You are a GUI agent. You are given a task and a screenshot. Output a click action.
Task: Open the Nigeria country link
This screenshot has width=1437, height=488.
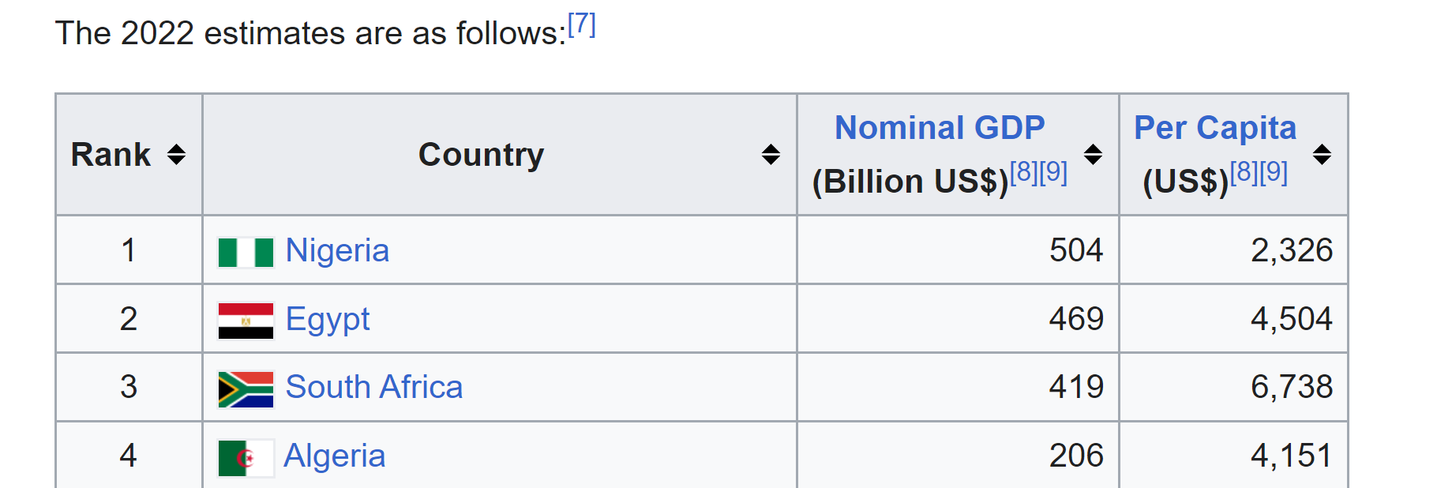pos(337,251)
